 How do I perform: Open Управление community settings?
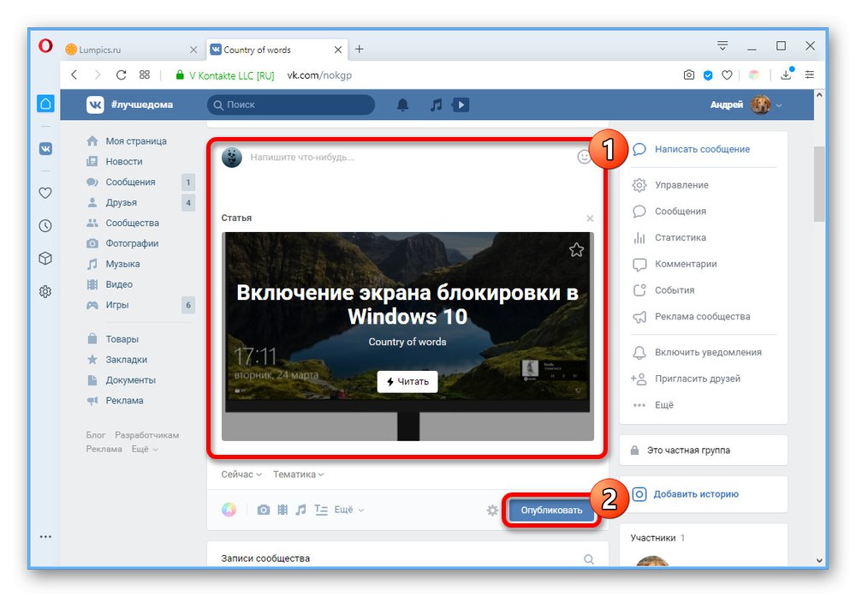[x=681, y=185]
